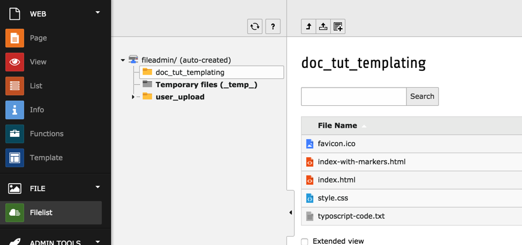The width and height of the screenshot is (522, 245).
Task: Collapse the fileadmin tree root
Action: [x=123, y=60]
